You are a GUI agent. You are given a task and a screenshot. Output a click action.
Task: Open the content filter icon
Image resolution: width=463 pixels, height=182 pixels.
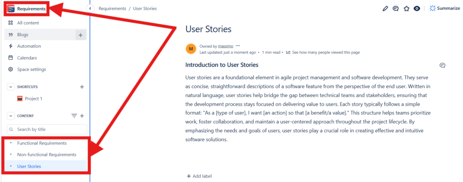tap(74, 116)
